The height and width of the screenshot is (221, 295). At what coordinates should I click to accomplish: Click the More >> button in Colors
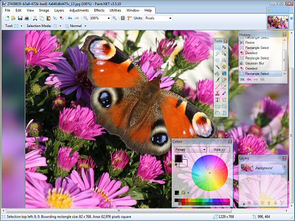pos(219,150)
